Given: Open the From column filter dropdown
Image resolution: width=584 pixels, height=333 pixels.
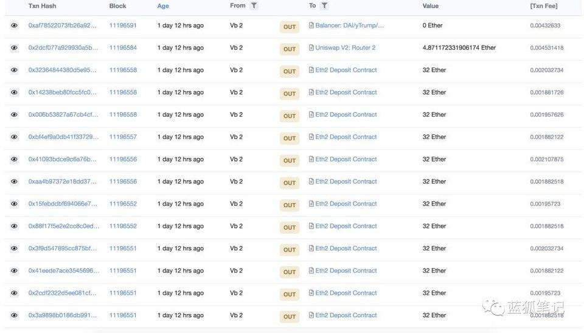Looking at the screenshot, I should [254, 6].
